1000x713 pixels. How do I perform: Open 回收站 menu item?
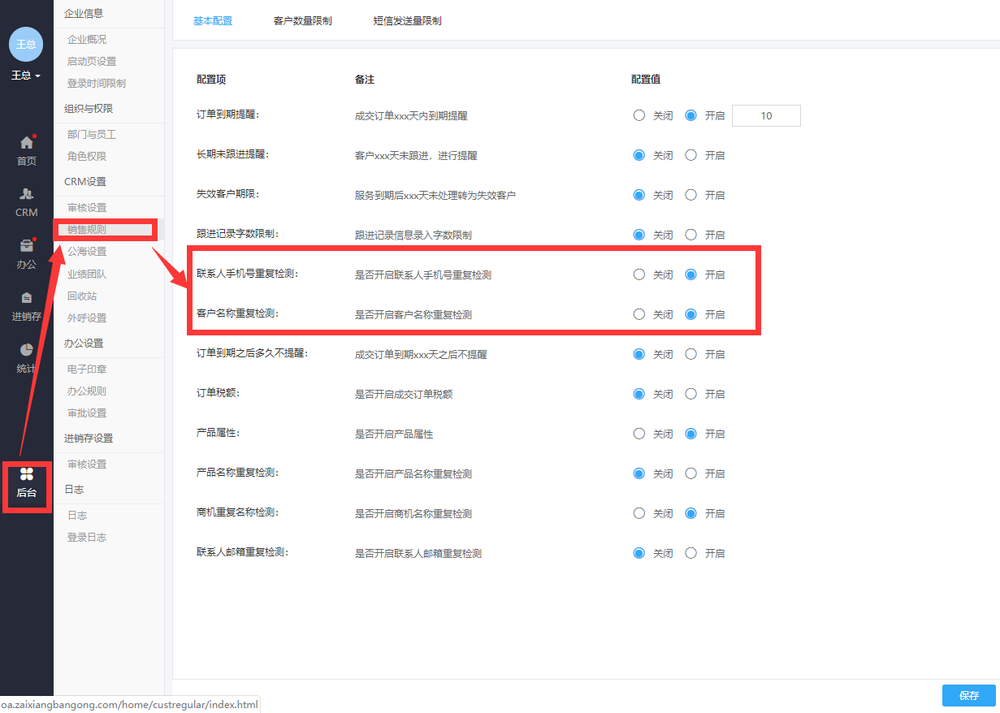[x=82, y=296]
